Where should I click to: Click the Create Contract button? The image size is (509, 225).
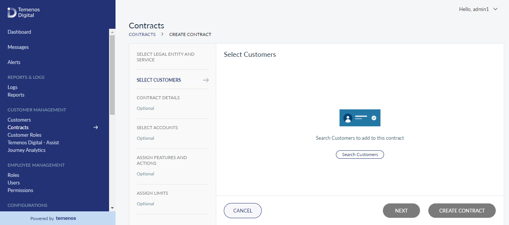point(462,211)
